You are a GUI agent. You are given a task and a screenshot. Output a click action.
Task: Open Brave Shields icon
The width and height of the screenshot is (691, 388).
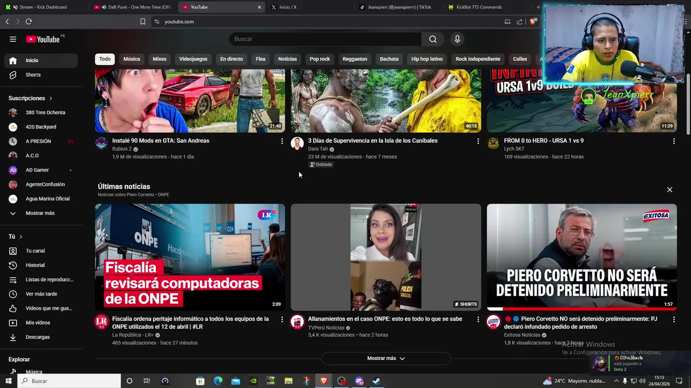coord(533,22)
